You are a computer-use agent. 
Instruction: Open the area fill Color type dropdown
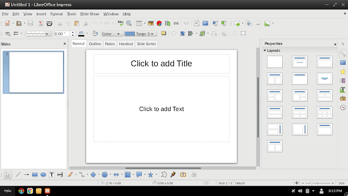(112, 34)
